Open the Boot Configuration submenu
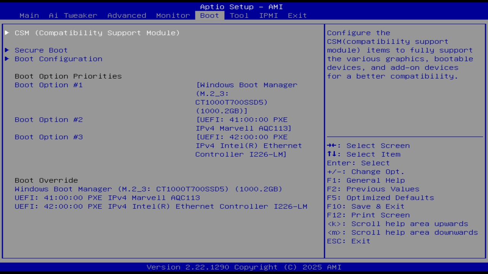The height and width of the screenshot is (274, 488). click(58, 59)
